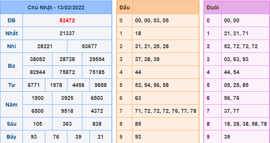The image size is (270, 143).
Task: Select Năm prize number 6503
Action: (x=97, y=98)
